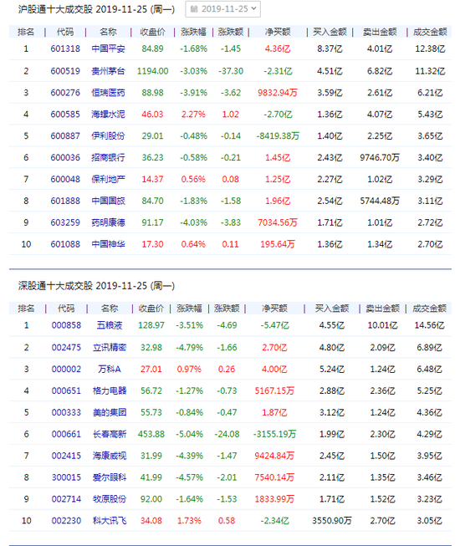
Task: Open stock code 603259 link
Action: click(x=65, y=222)
